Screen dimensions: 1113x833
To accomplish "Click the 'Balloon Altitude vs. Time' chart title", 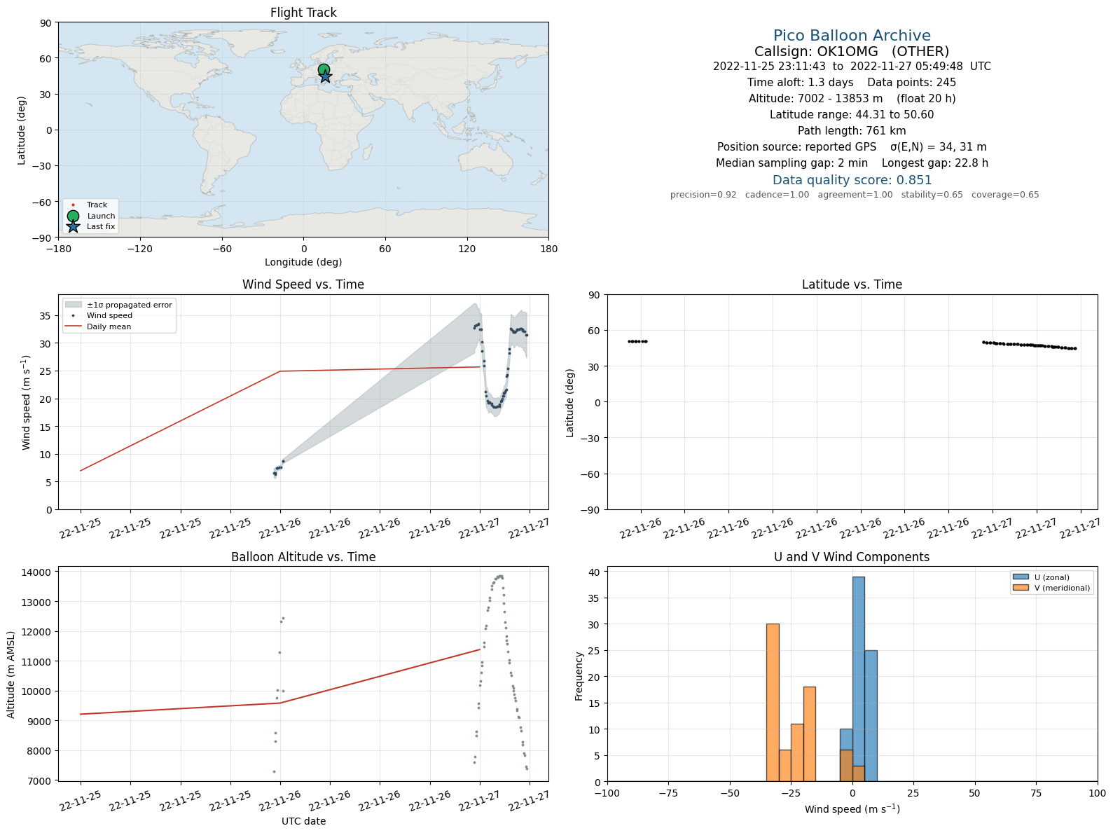I will point(303,557).
